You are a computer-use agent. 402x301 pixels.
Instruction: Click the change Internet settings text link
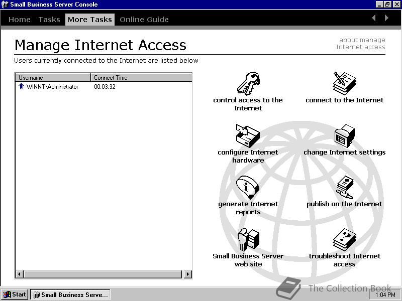(x=344, y=153)
